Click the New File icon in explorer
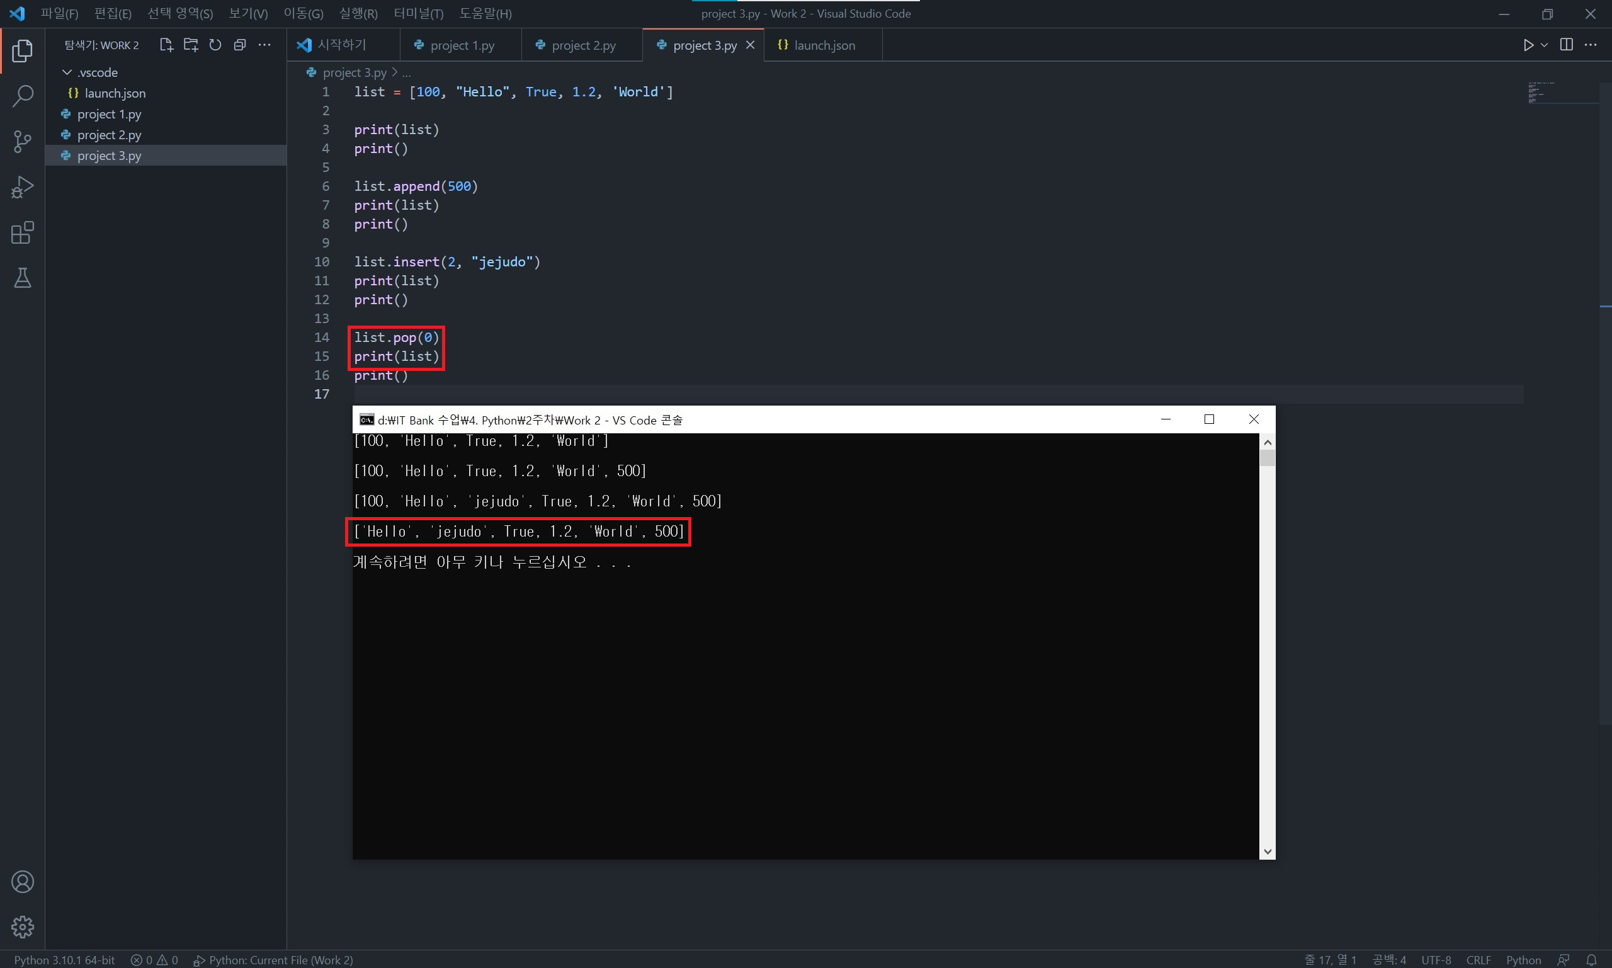This screenshot has width=1612, height=968. (166, 45)
